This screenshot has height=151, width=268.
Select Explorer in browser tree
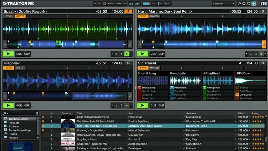pos(14,126)
